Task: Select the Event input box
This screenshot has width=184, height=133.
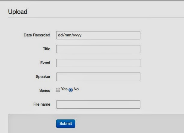Action: coord(98,63)
